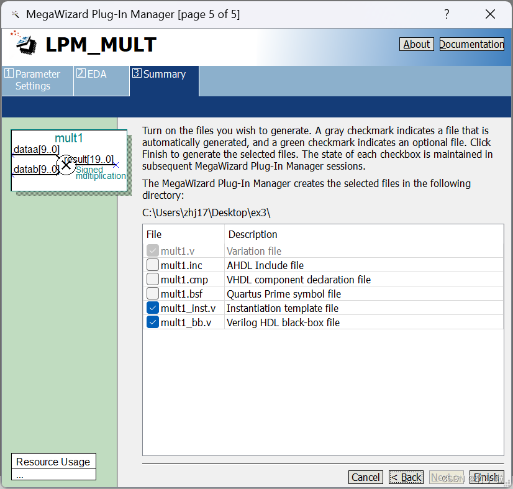Click the mult1 block diagram title

click(x=68, y=138)
